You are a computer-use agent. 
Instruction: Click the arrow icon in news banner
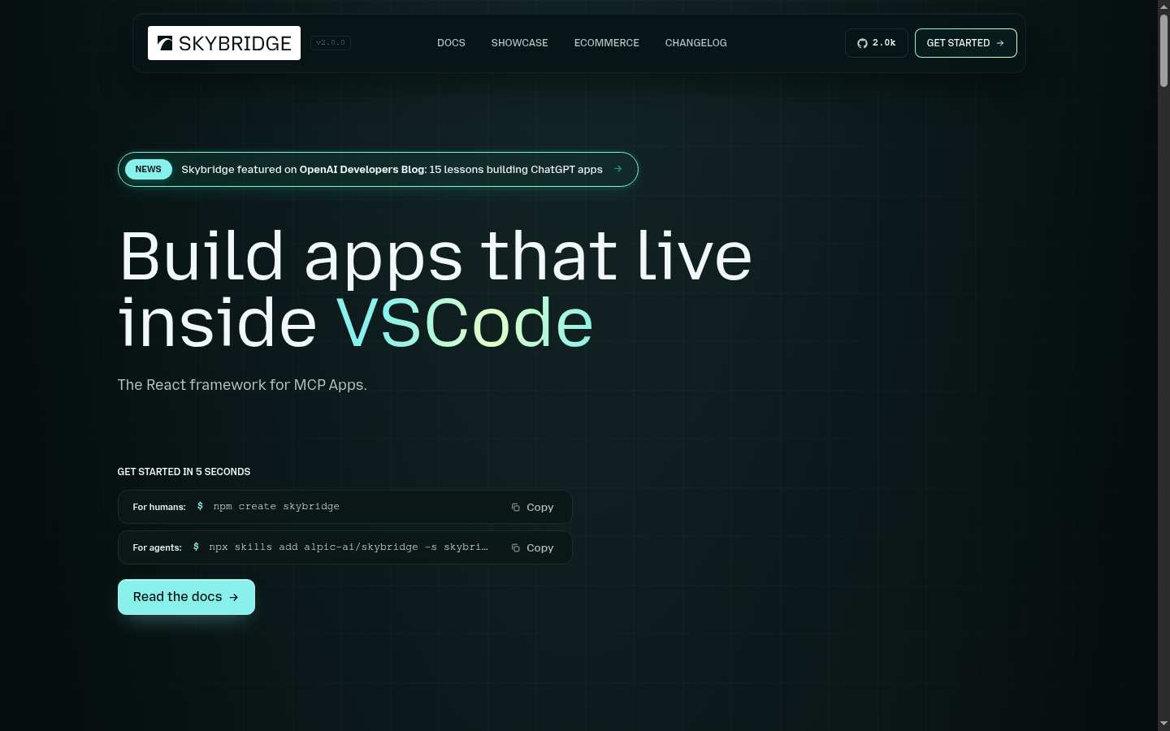pos(618,169)
